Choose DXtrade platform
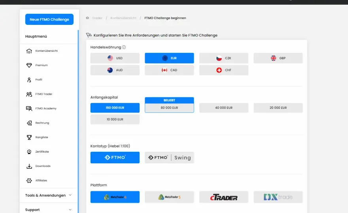Screen dimensions: 348x213 pyautogui.click(x=278, y=197)
